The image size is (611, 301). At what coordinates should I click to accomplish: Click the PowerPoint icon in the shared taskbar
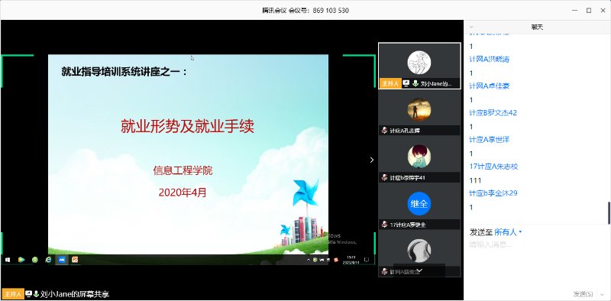[75, 260]
